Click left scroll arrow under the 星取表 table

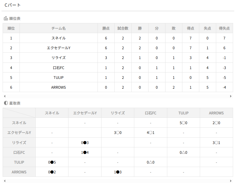4,181
